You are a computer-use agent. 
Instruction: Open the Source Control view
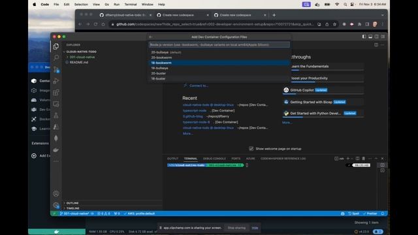[56, 69]
